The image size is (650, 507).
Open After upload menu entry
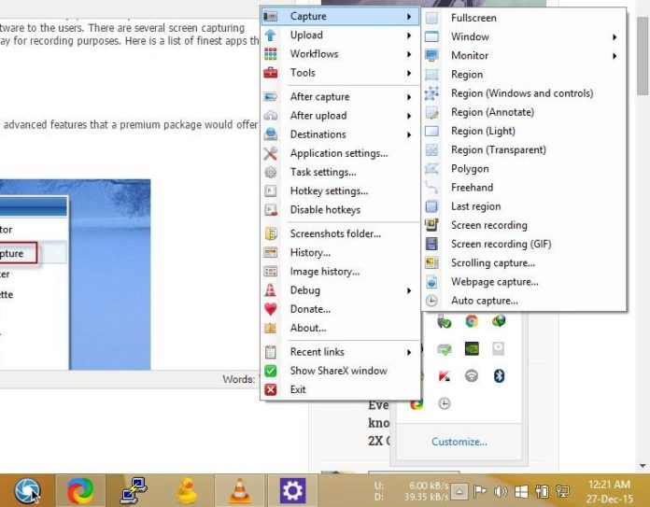[x=341, y=116]
